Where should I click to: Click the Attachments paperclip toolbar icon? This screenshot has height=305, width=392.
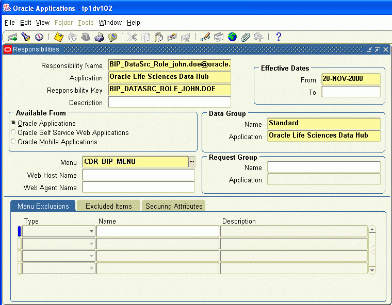(246, 37)
